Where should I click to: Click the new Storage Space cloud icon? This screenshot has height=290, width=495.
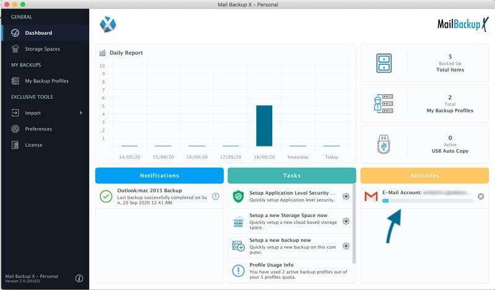tap(238, 221)
